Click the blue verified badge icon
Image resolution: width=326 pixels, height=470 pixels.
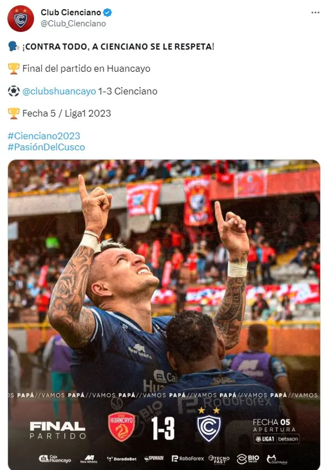coord(107,13)
